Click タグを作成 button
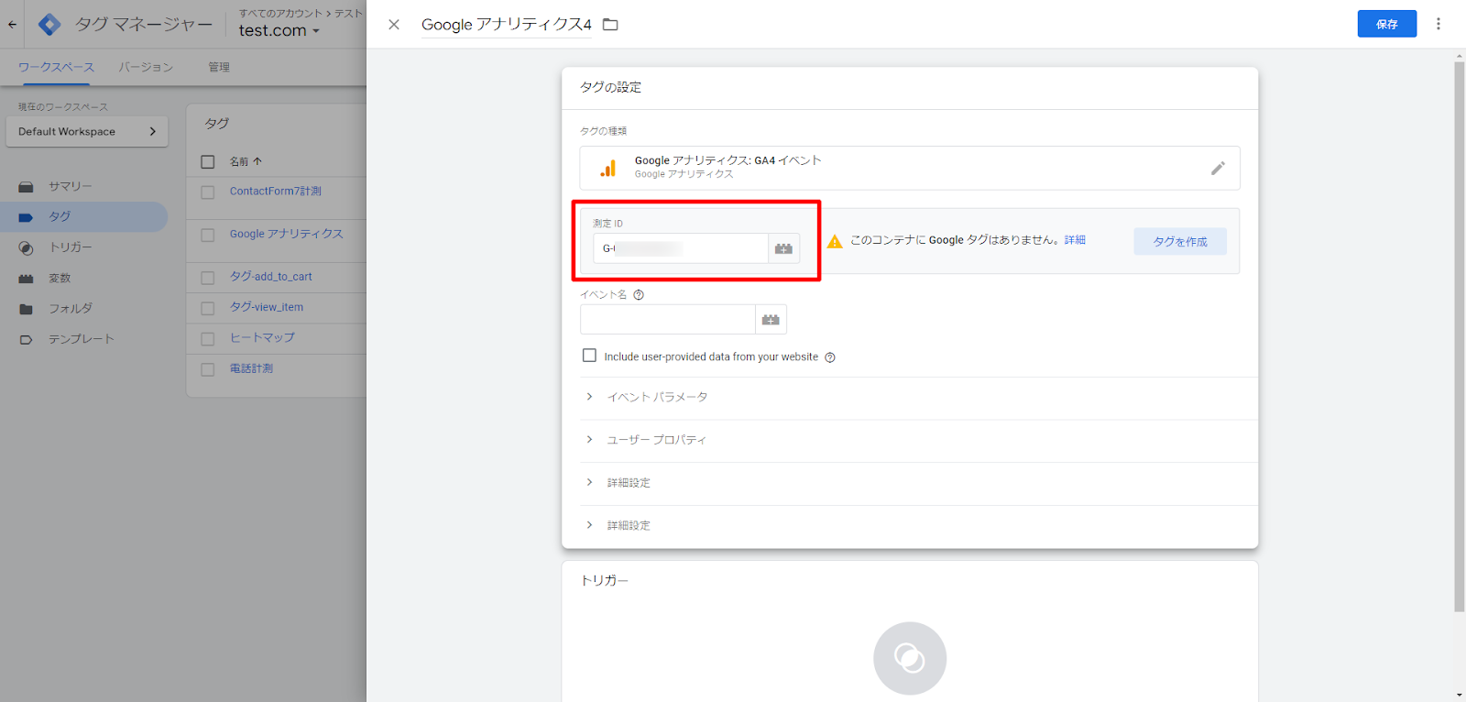This screenshot has width=1466, height=702. pyautogui.click(x=1180, y=241)
